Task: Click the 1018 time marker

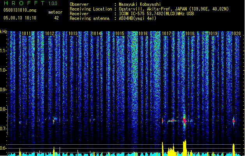Action: [x=190, y=33]
